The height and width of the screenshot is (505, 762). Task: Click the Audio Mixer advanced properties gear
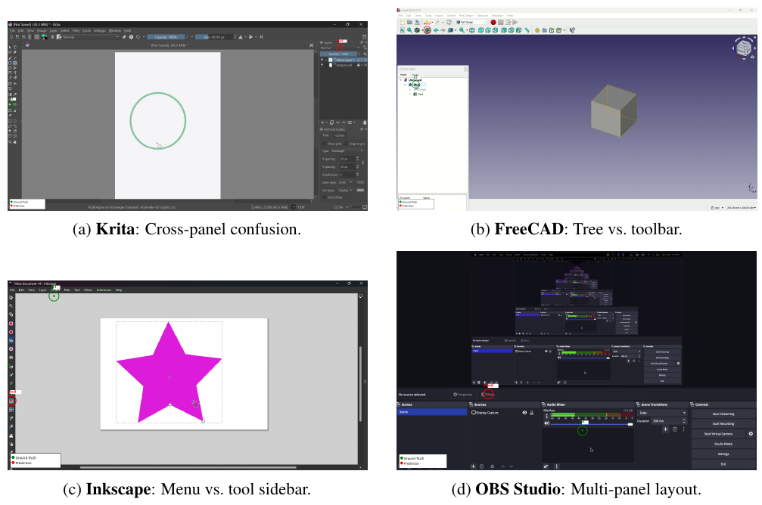[546, 466]
